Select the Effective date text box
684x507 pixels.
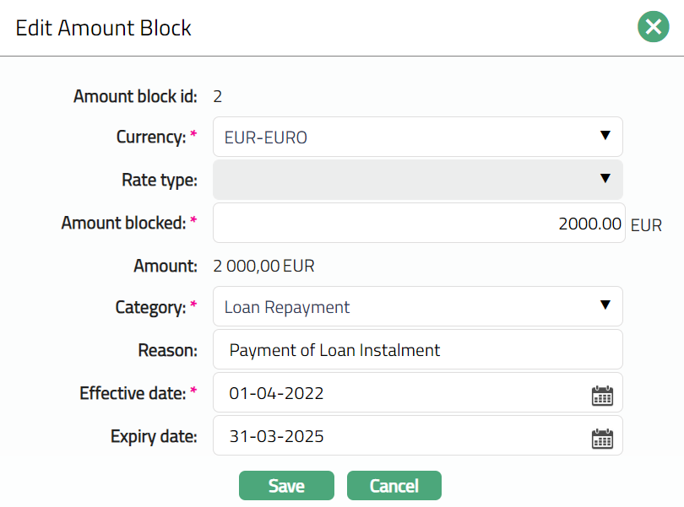click(401, 393)
